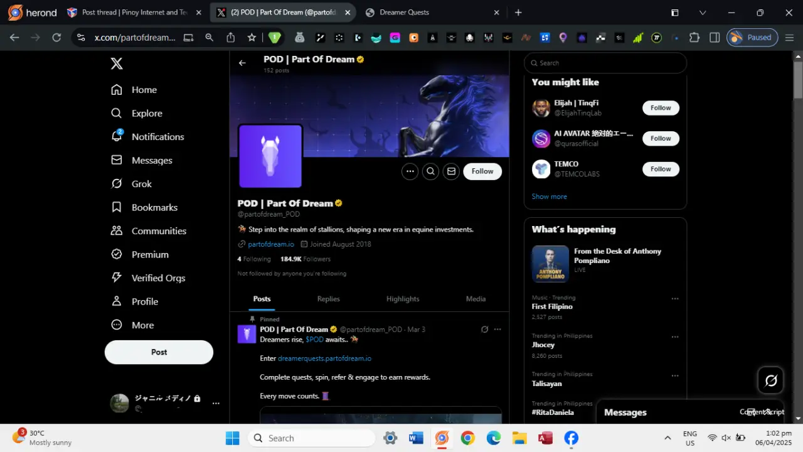Switch to Media tab
803x452 pixels.
[x=476, y=299]
